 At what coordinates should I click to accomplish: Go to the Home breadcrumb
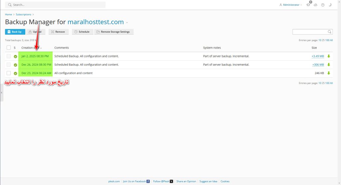(8, 14)
